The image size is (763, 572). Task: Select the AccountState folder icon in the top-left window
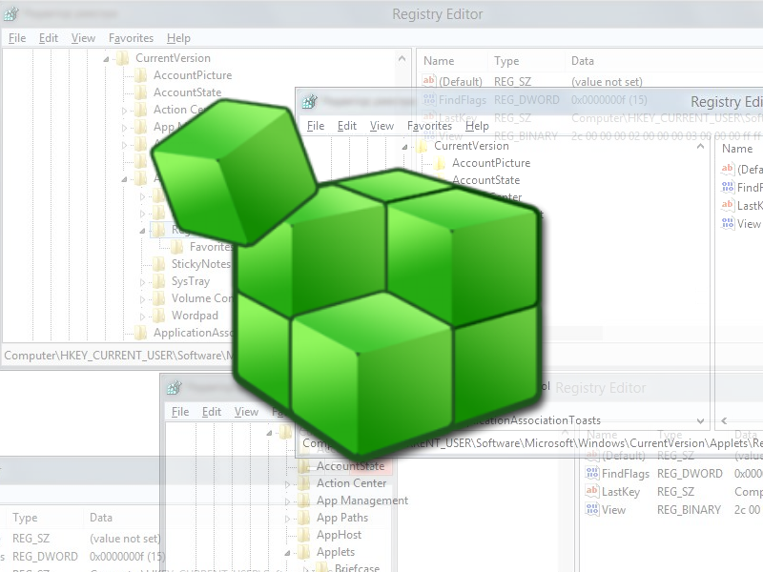(140, 92)
